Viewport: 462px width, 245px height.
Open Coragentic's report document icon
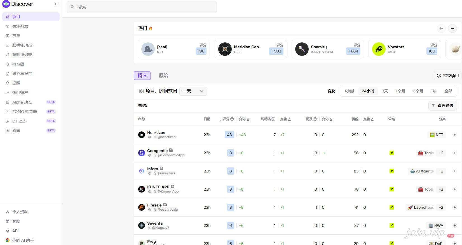pyautogui.click(x=171, y=150)
